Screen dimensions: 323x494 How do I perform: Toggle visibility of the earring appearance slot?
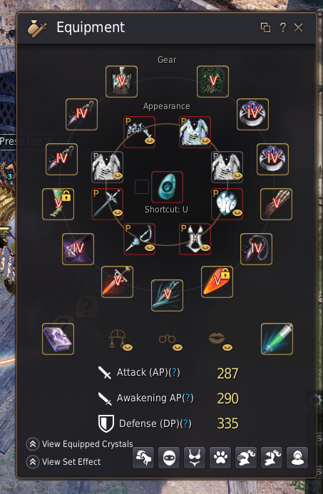[128, 347]
